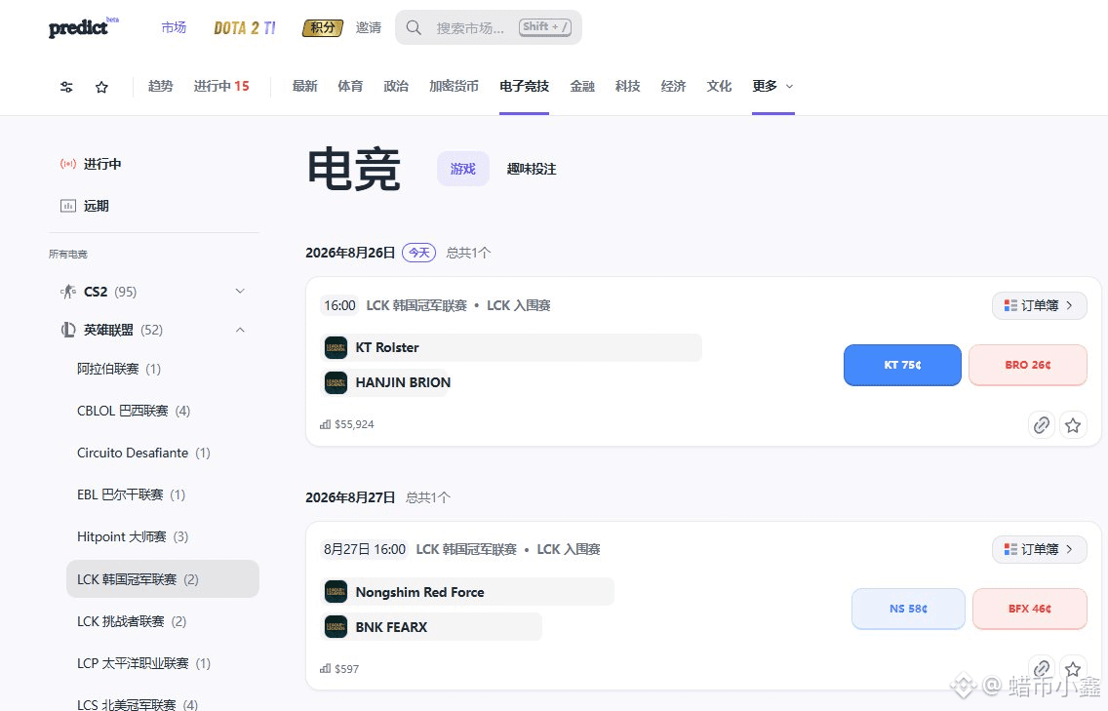
Task: Open the 市场 nav link
Action: point(174,27)
